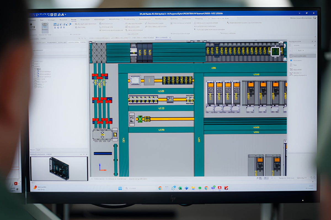Select the component labeled F3

tap(132, 119)
